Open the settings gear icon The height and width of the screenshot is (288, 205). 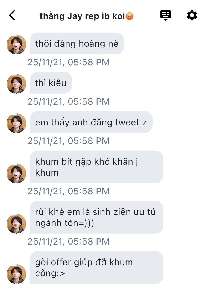[192, 16]
